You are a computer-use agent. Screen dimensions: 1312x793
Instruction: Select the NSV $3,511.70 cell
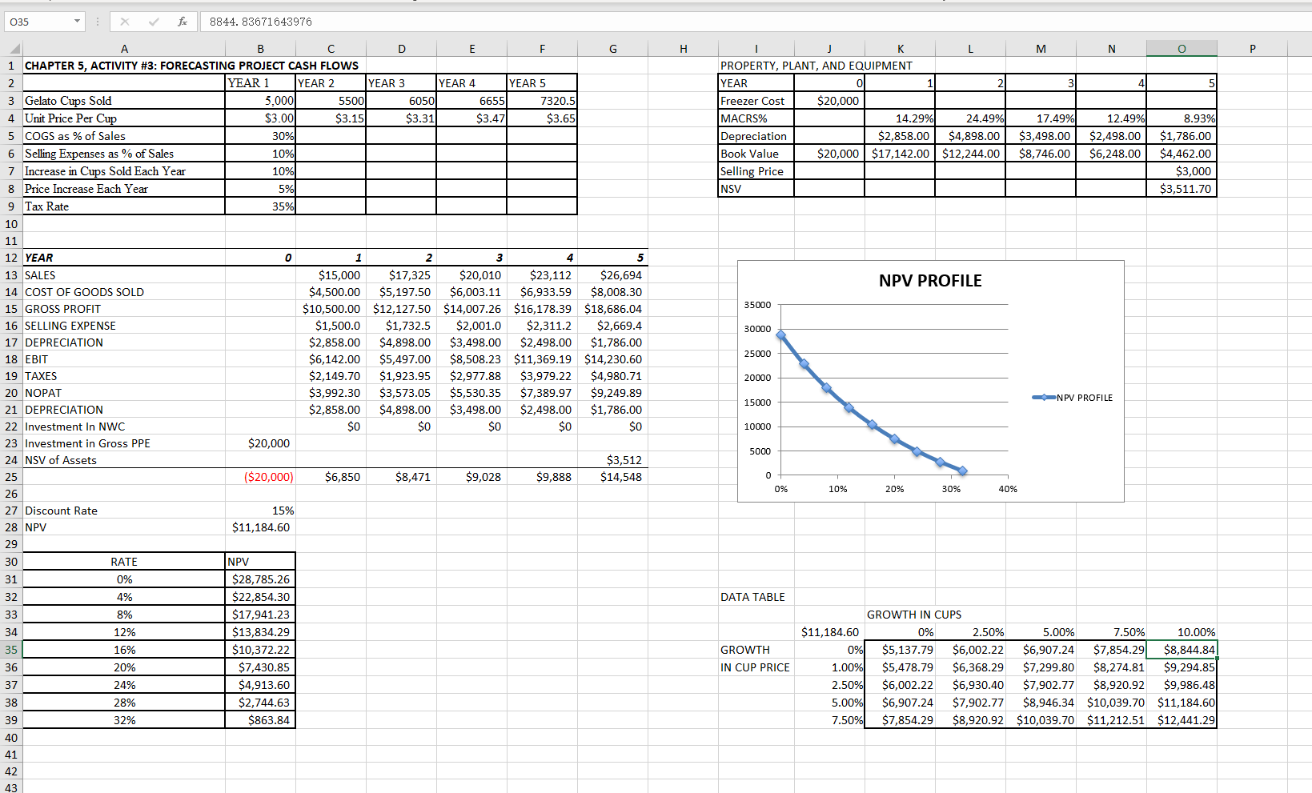coord(1182,188)
